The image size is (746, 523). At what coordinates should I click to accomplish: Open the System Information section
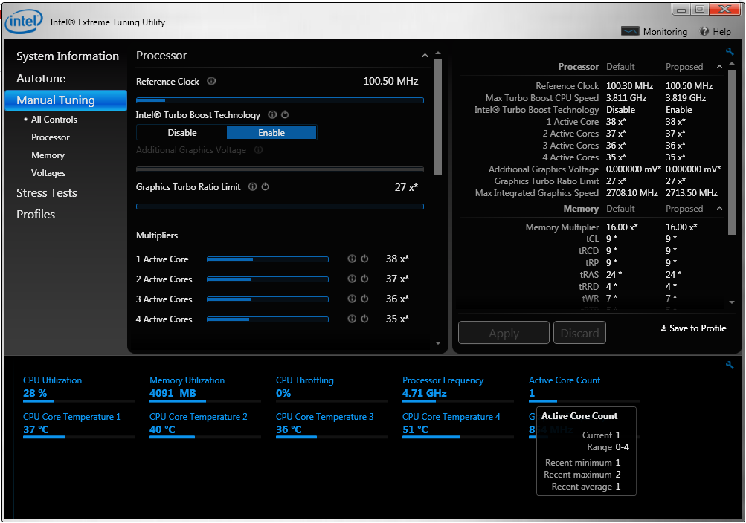click(68, 56)
